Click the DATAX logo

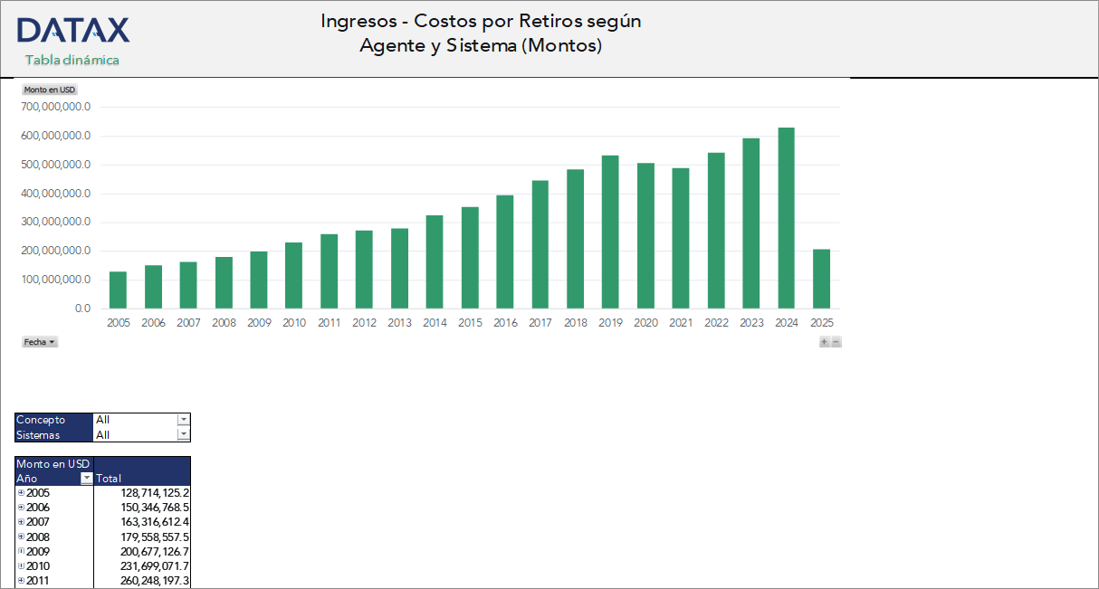(x=72, y=30)
